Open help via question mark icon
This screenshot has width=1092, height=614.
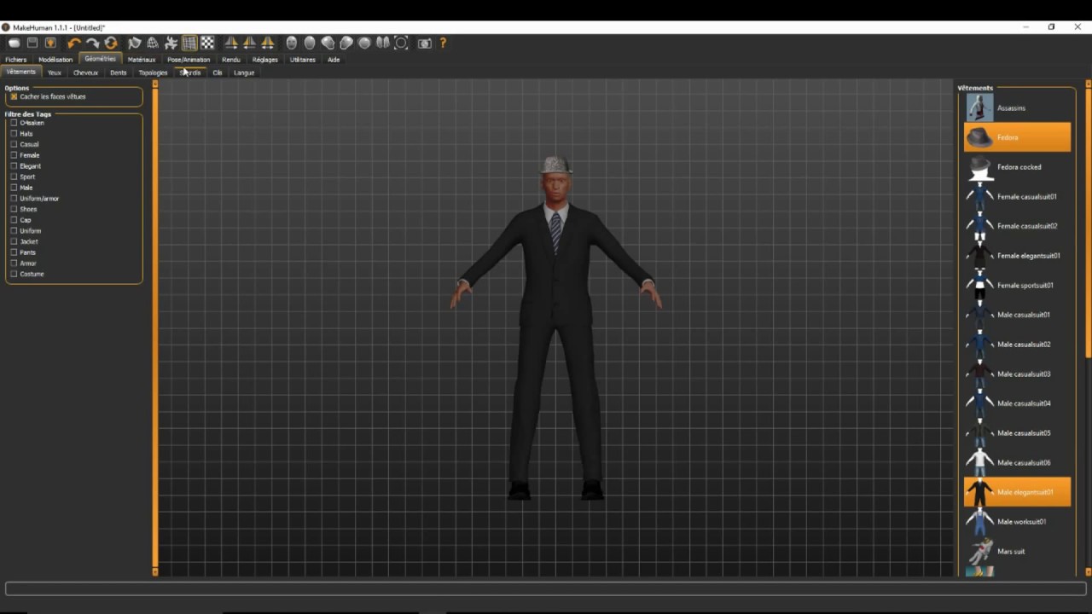[x=443, y=43]
